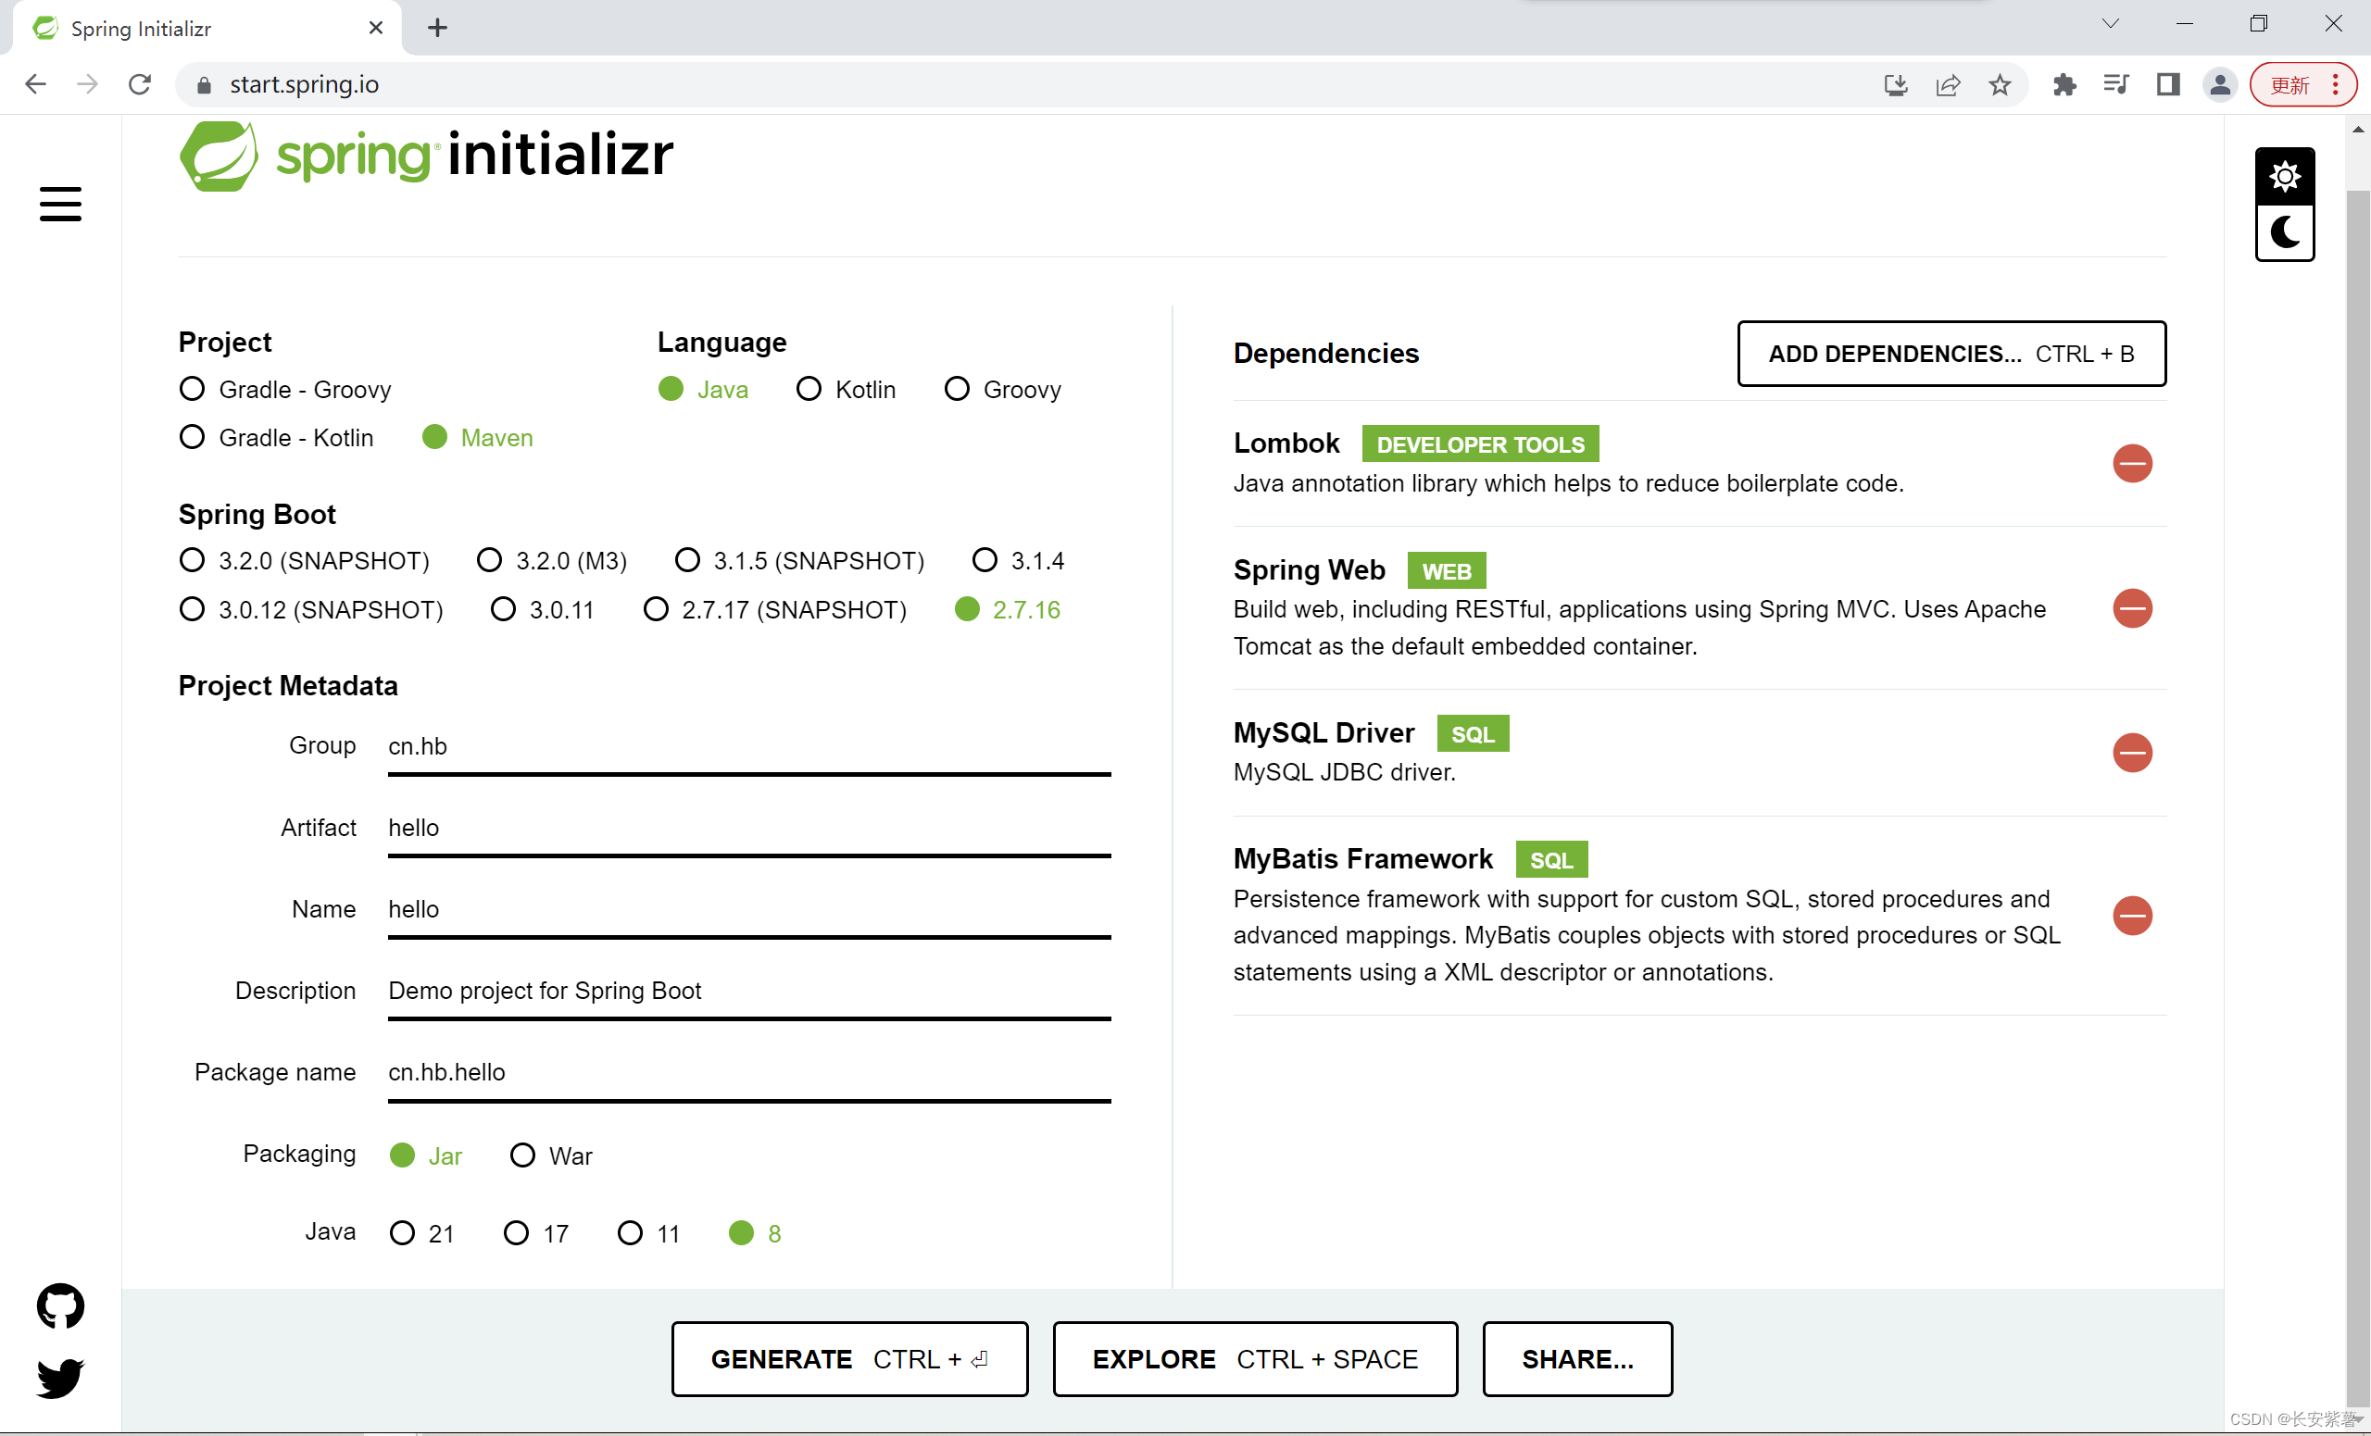Open browser extensions puzzle icon
The height and width of the screenshot is (1436, 2371).
click(x=2064, y=84)
